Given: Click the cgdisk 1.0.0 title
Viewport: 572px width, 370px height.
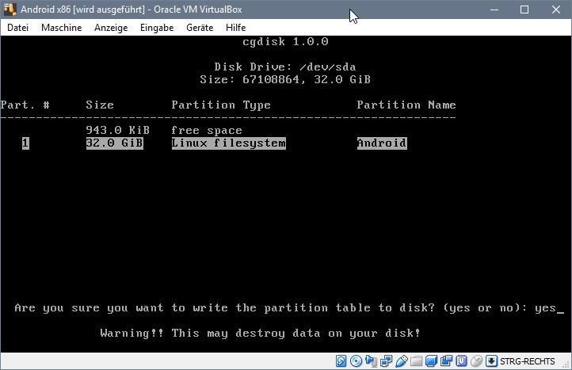Looking at the screenshot, I should (x=286, y=41).
